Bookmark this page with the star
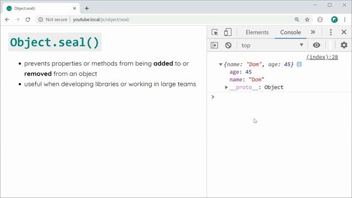 click(x=307, y=20)
